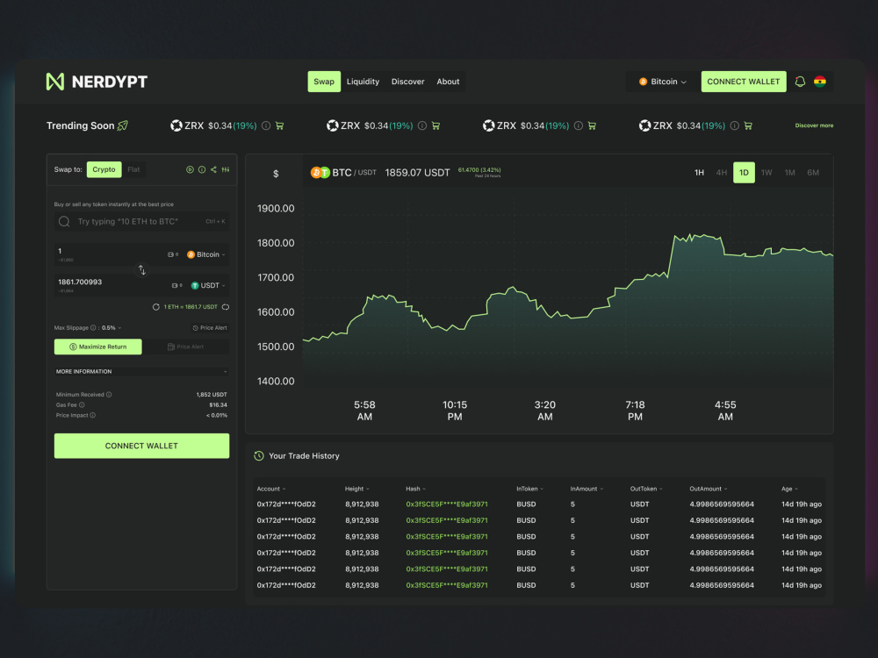Click the small Price Alert button beside slippage
The image size is (878, 658).
(x=210, y=328)
